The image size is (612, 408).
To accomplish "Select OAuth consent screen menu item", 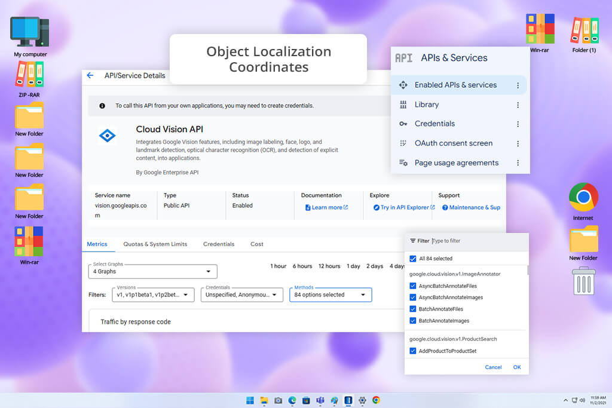I will click(x=459, y=143).
